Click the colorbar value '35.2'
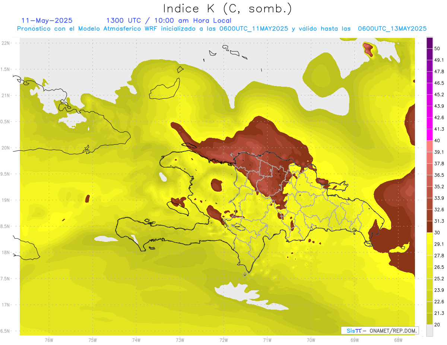447x345 pixels. (x=439, y=186)
